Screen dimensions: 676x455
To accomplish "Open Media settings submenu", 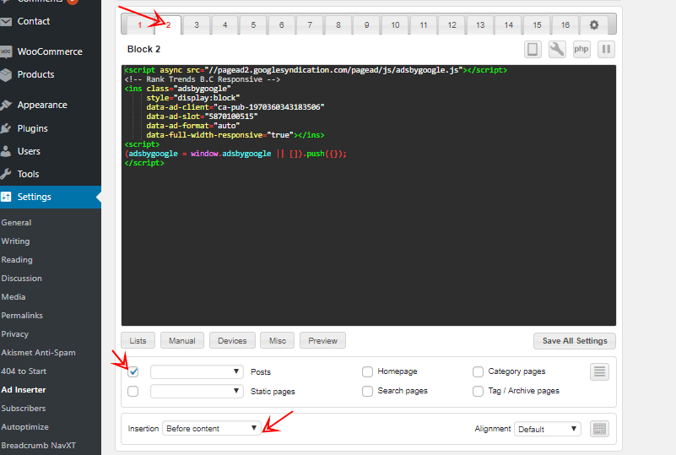I will [14, 296].
